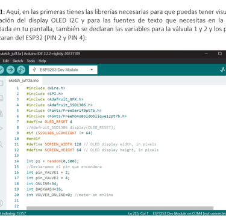226x220 pixels.
Task: Click the FreeMonoBoldOblique12pt7b.h include line
Action: [77, 116]
